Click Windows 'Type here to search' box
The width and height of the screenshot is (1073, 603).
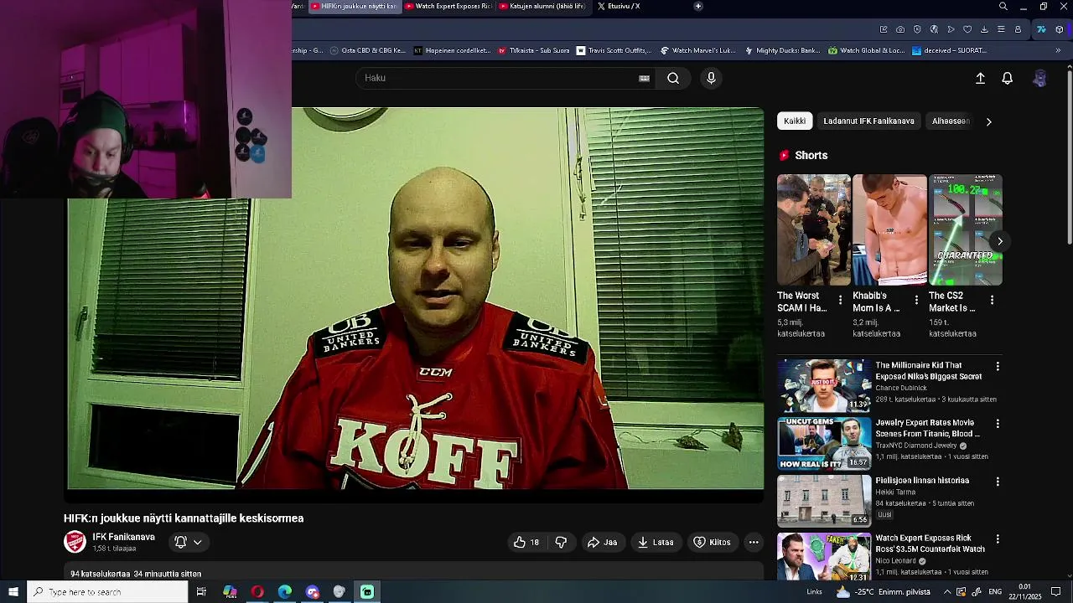click(x=107, y=592)
